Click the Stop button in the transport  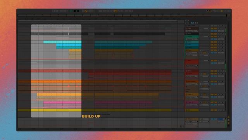(x=75, y=11)
